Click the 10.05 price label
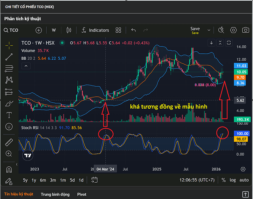 [241, 72]
